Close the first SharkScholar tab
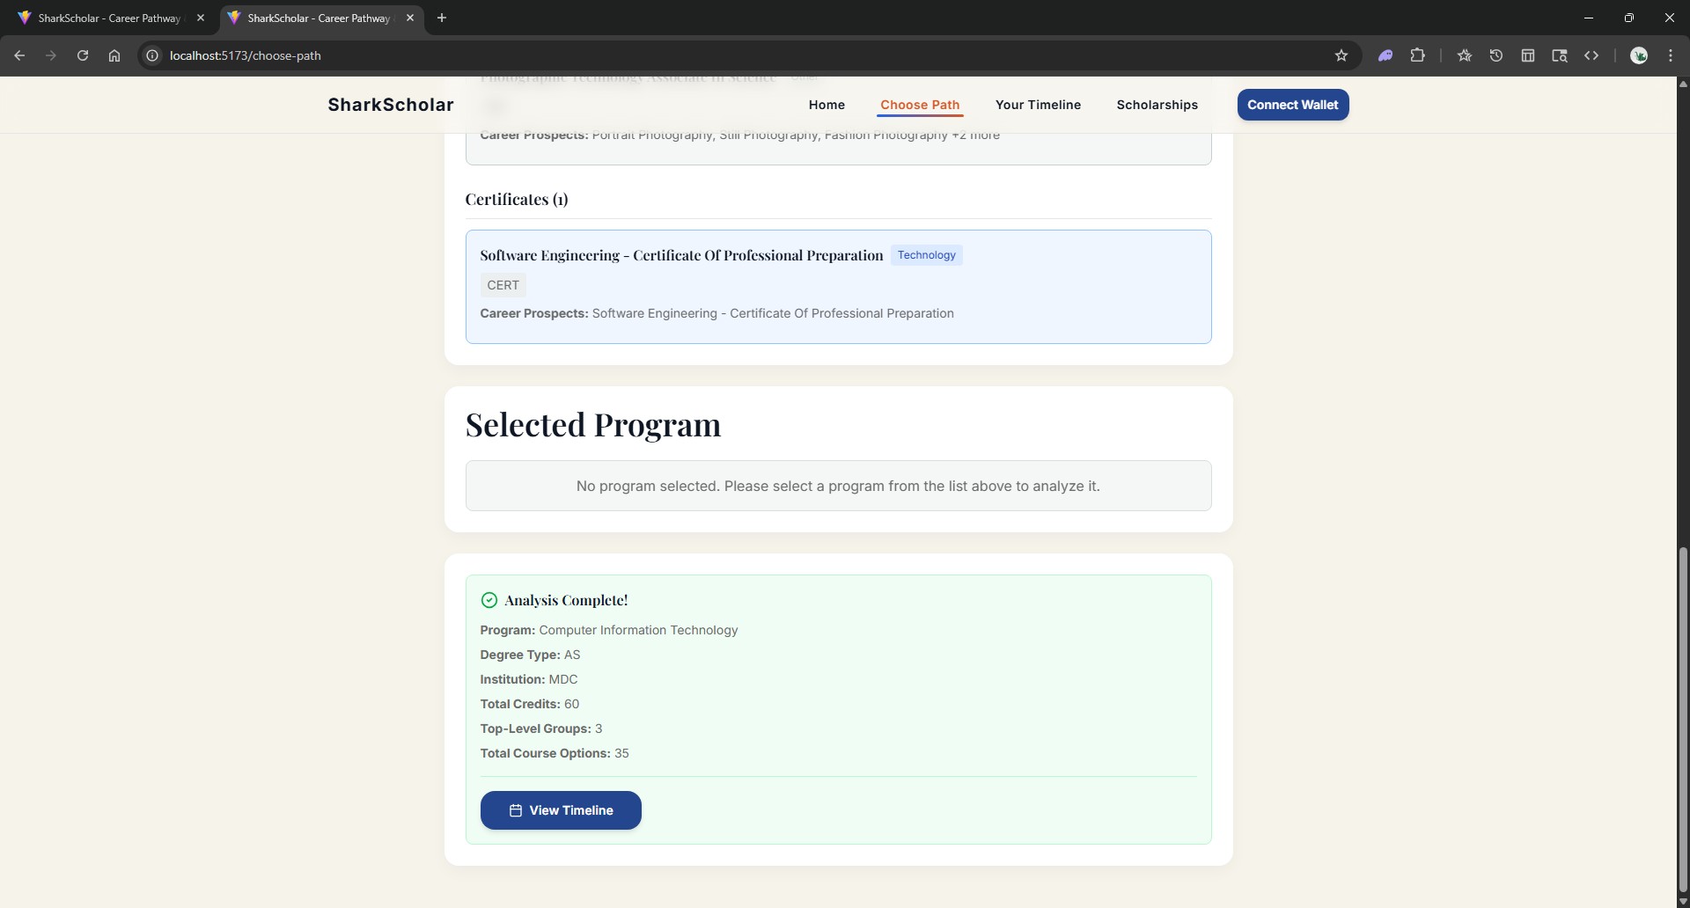 click(201, 18)
